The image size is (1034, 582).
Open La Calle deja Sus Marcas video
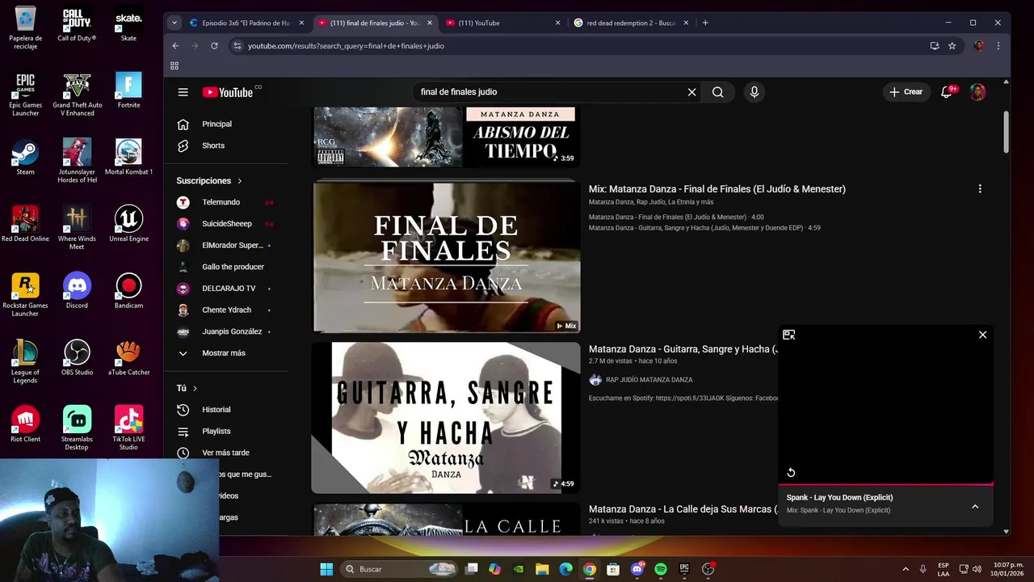683,509
